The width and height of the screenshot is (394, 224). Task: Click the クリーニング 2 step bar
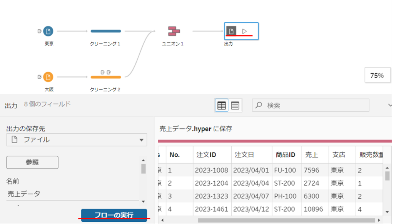[x=106, y=77]
